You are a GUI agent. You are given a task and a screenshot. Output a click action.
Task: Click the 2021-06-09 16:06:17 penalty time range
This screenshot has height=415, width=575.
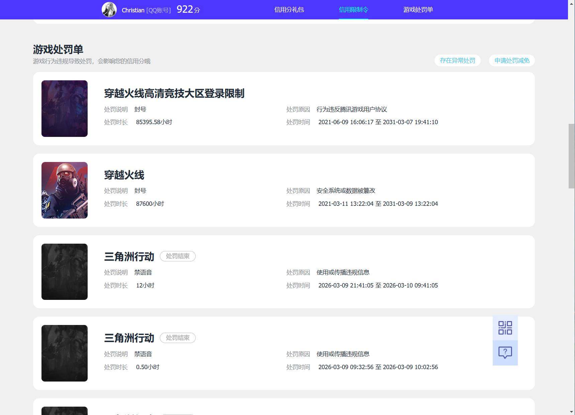coord(378,122)
